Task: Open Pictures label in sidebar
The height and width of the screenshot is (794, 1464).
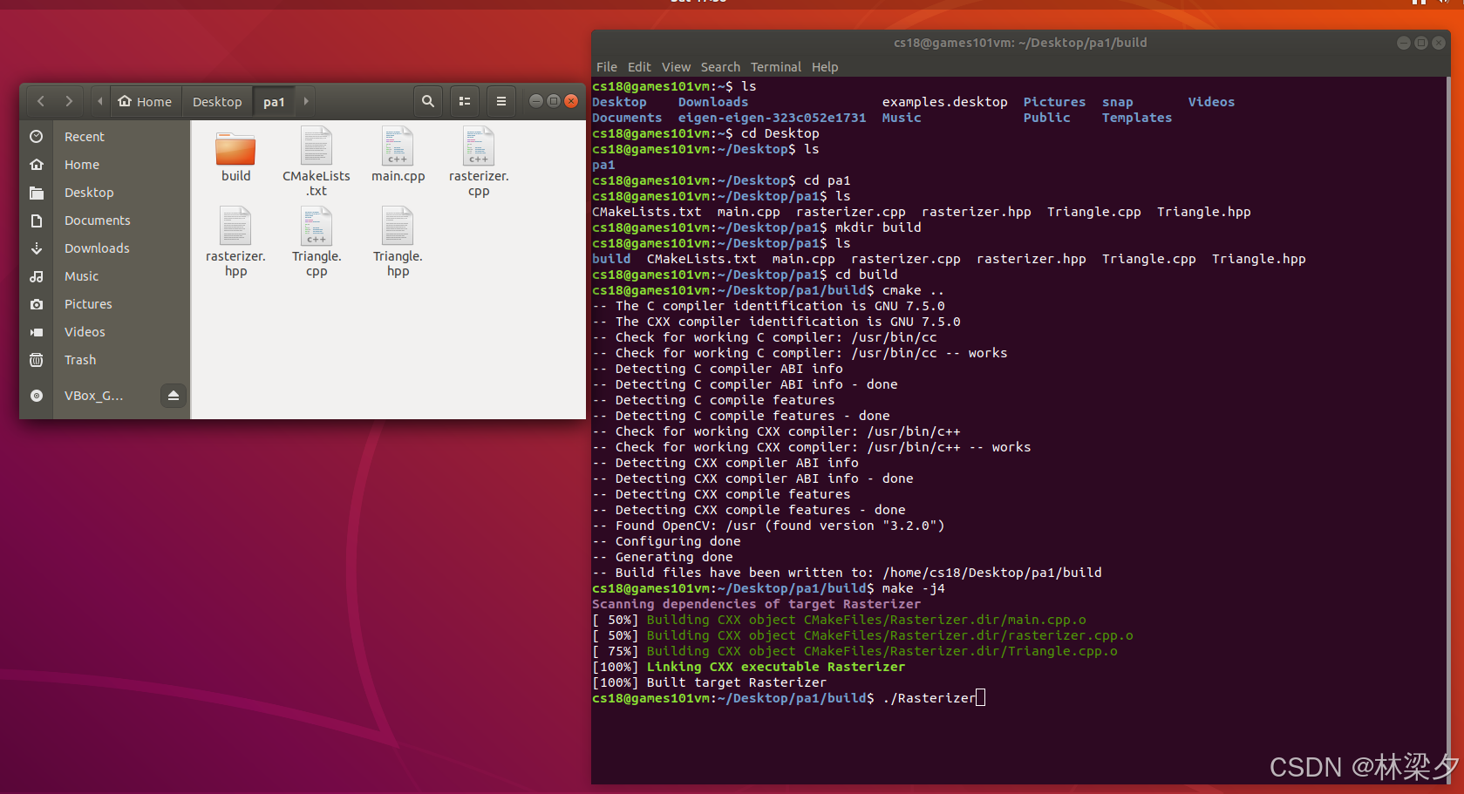Action: 88,304
